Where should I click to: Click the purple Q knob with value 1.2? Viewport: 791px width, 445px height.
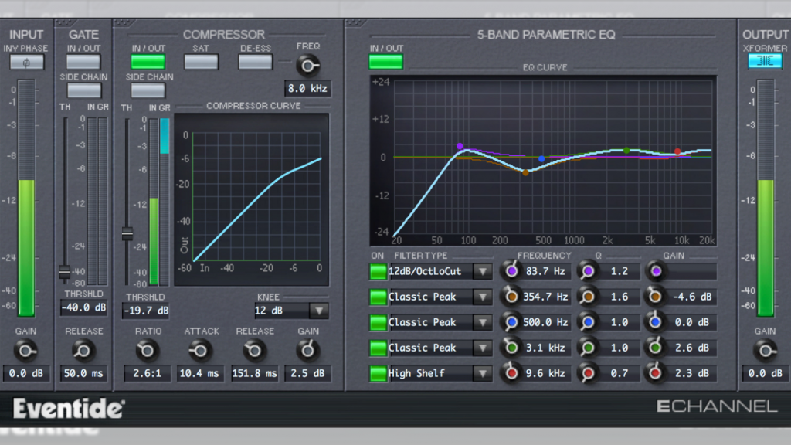[588, 271]
